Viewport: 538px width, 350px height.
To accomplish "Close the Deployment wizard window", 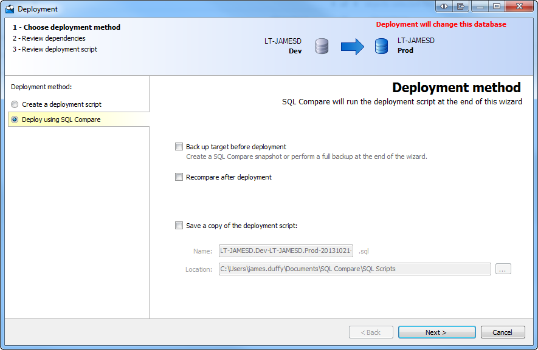I will [519, 6].
